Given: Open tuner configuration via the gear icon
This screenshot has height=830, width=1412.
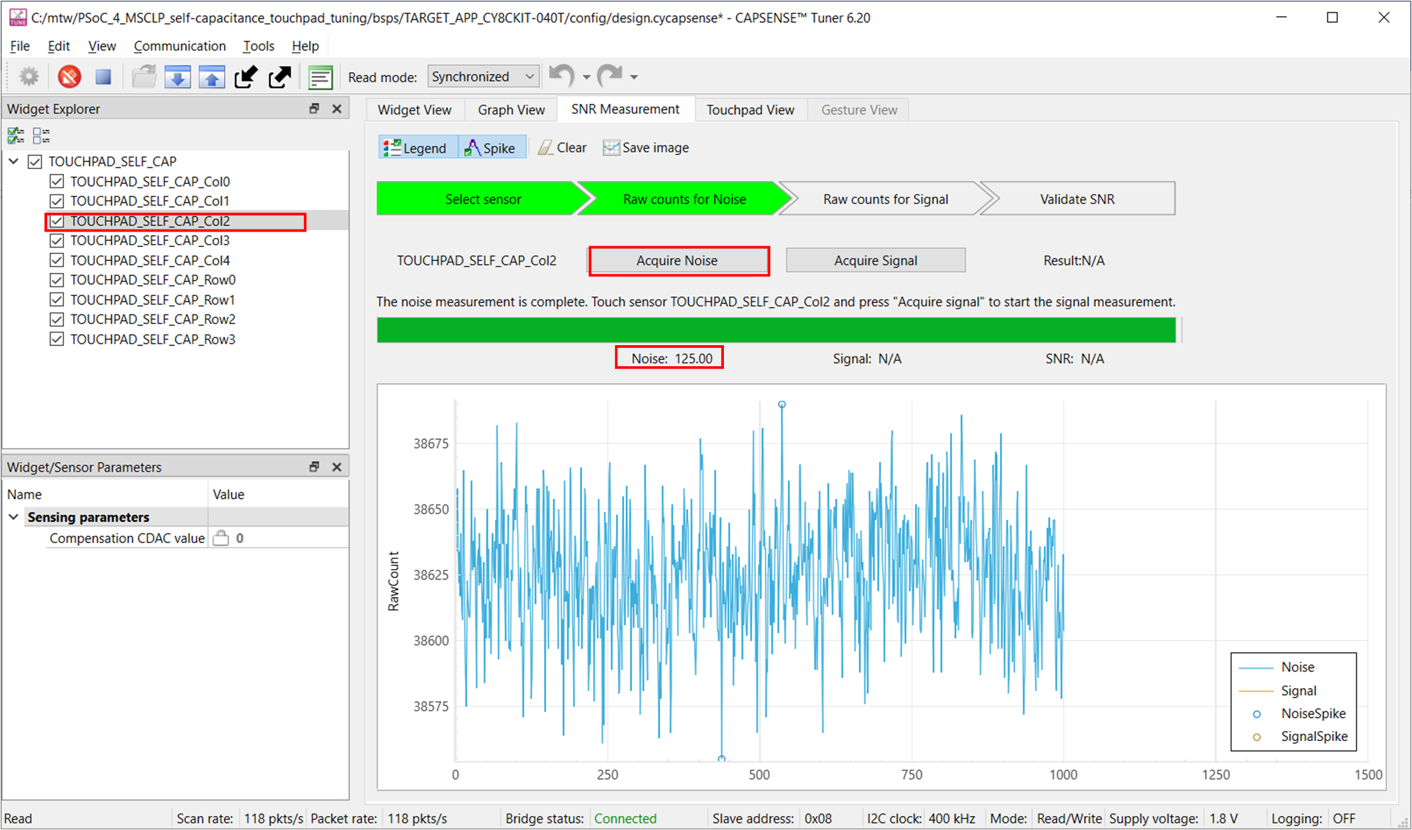Looking at the screenshot, I should coord(29,76).
